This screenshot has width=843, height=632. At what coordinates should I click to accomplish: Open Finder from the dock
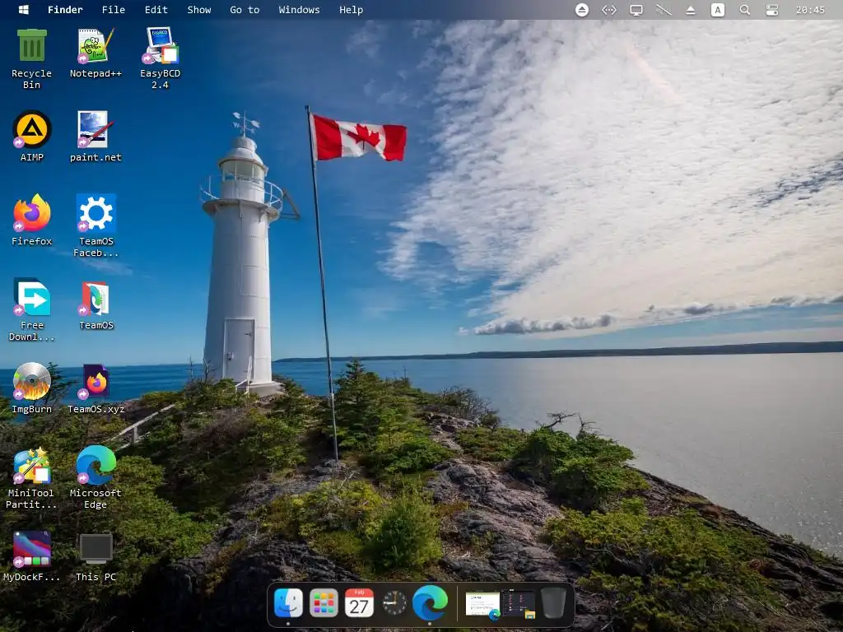pyautogui.click(x=288, y=603)
